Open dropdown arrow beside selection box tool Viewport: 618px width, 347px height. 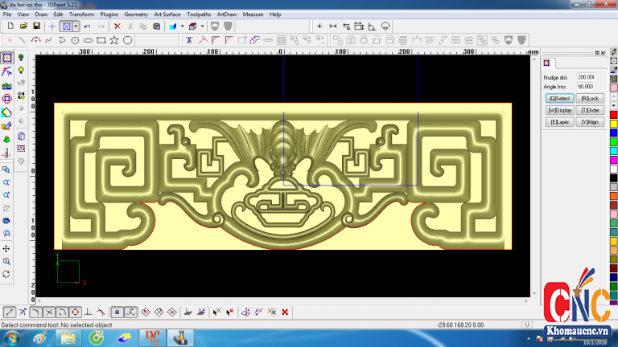[x=76, y=27]
